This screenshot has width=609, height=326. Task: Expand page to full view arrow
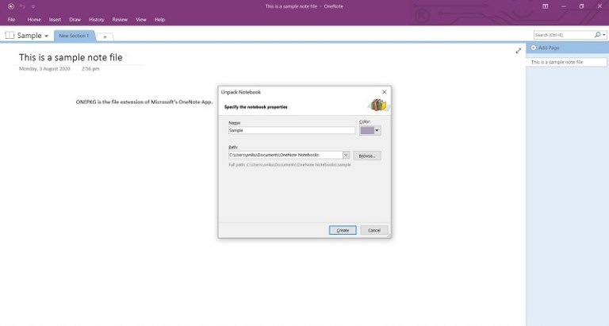tap(518, 51)
